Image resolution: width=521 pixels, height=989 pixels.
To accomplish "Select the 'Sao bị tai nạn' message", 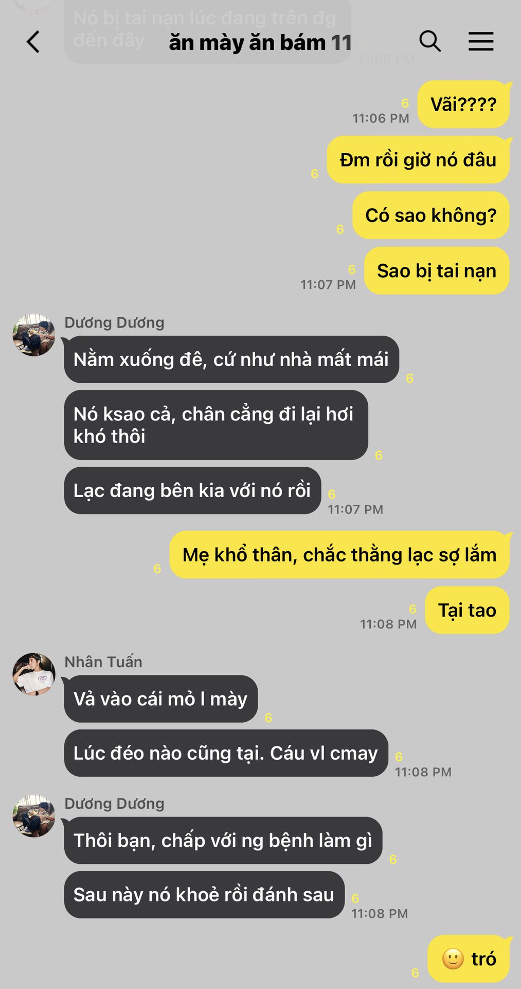I will 437,270.
